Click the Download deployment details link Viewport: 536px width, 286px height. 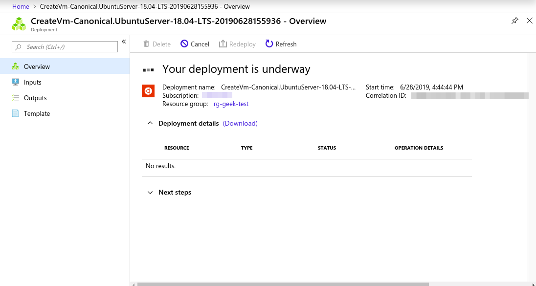[x=240, y=123]
